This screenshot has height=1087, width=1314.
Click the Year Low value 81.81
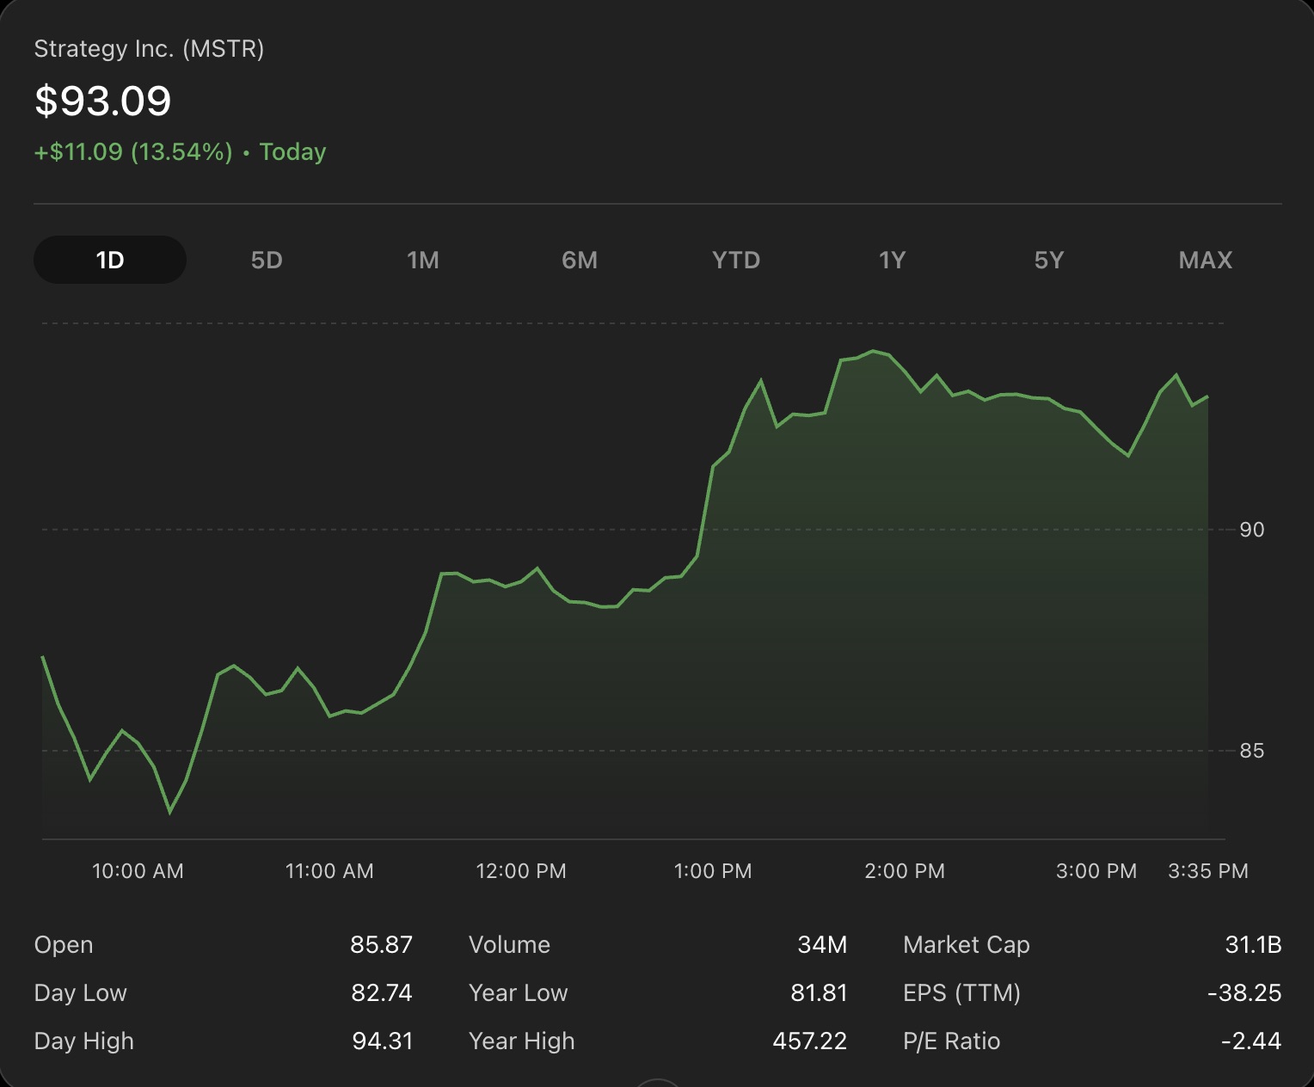[x=820, y=992]
